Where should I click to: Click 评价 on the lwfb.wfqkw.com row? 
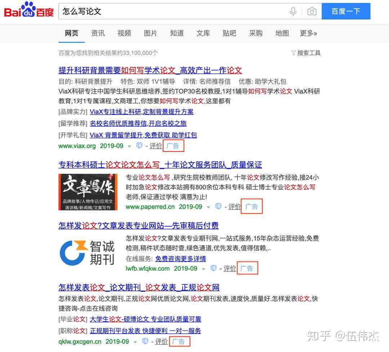[230, 268]
